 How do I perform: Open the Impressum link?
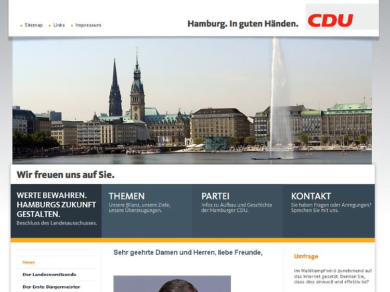point(88,25)
